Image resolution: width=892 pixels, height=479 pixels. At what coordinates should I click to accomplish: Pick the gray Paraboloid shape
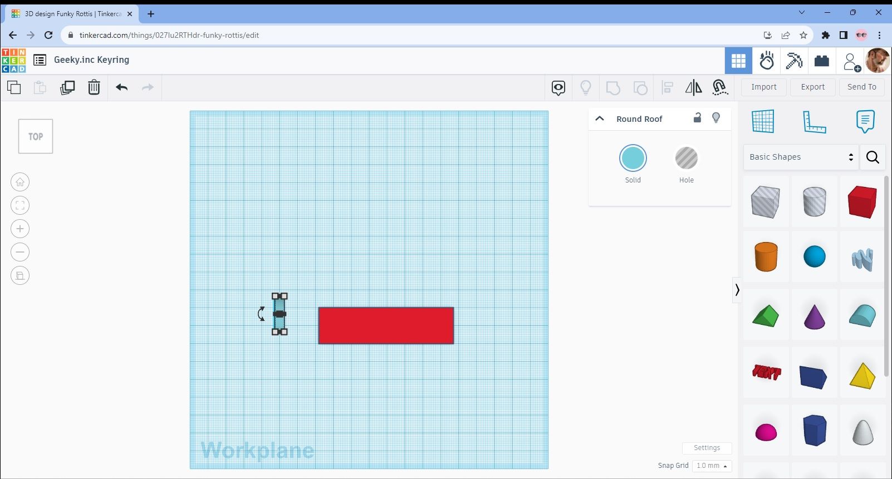point(862,432)
